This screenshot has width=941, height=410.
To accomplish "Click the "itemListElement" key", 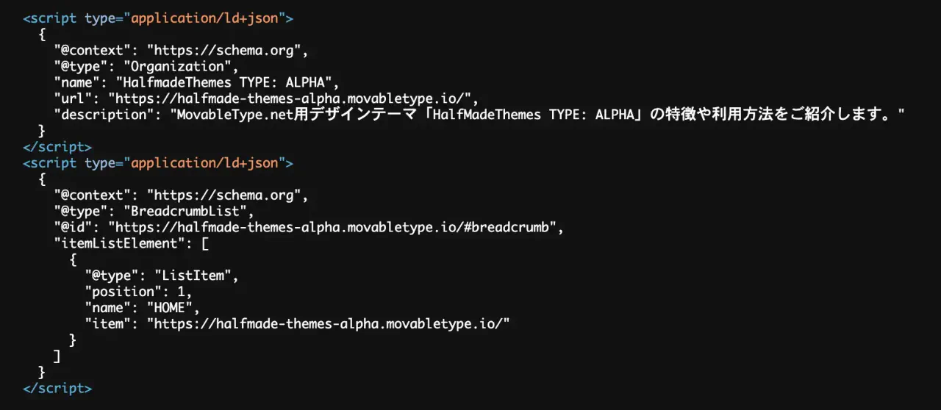I will point(115,244).
